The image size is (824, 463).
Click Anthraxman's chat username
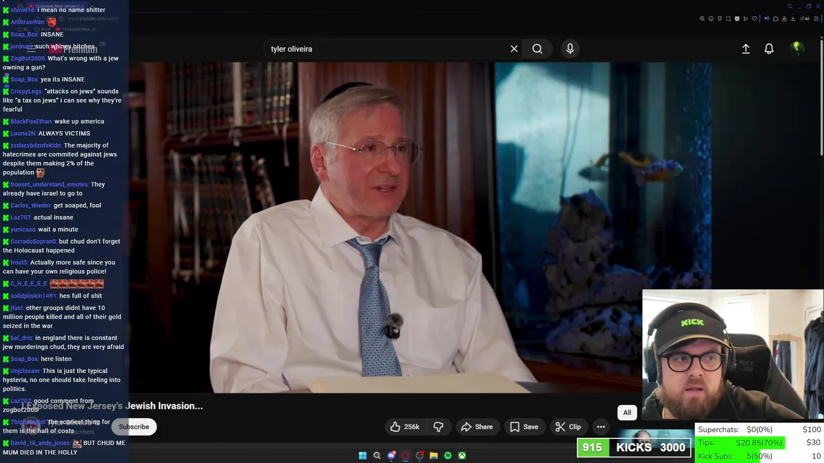click(27, 23)
